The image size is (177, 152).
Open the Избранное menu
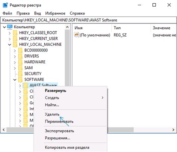55,13
